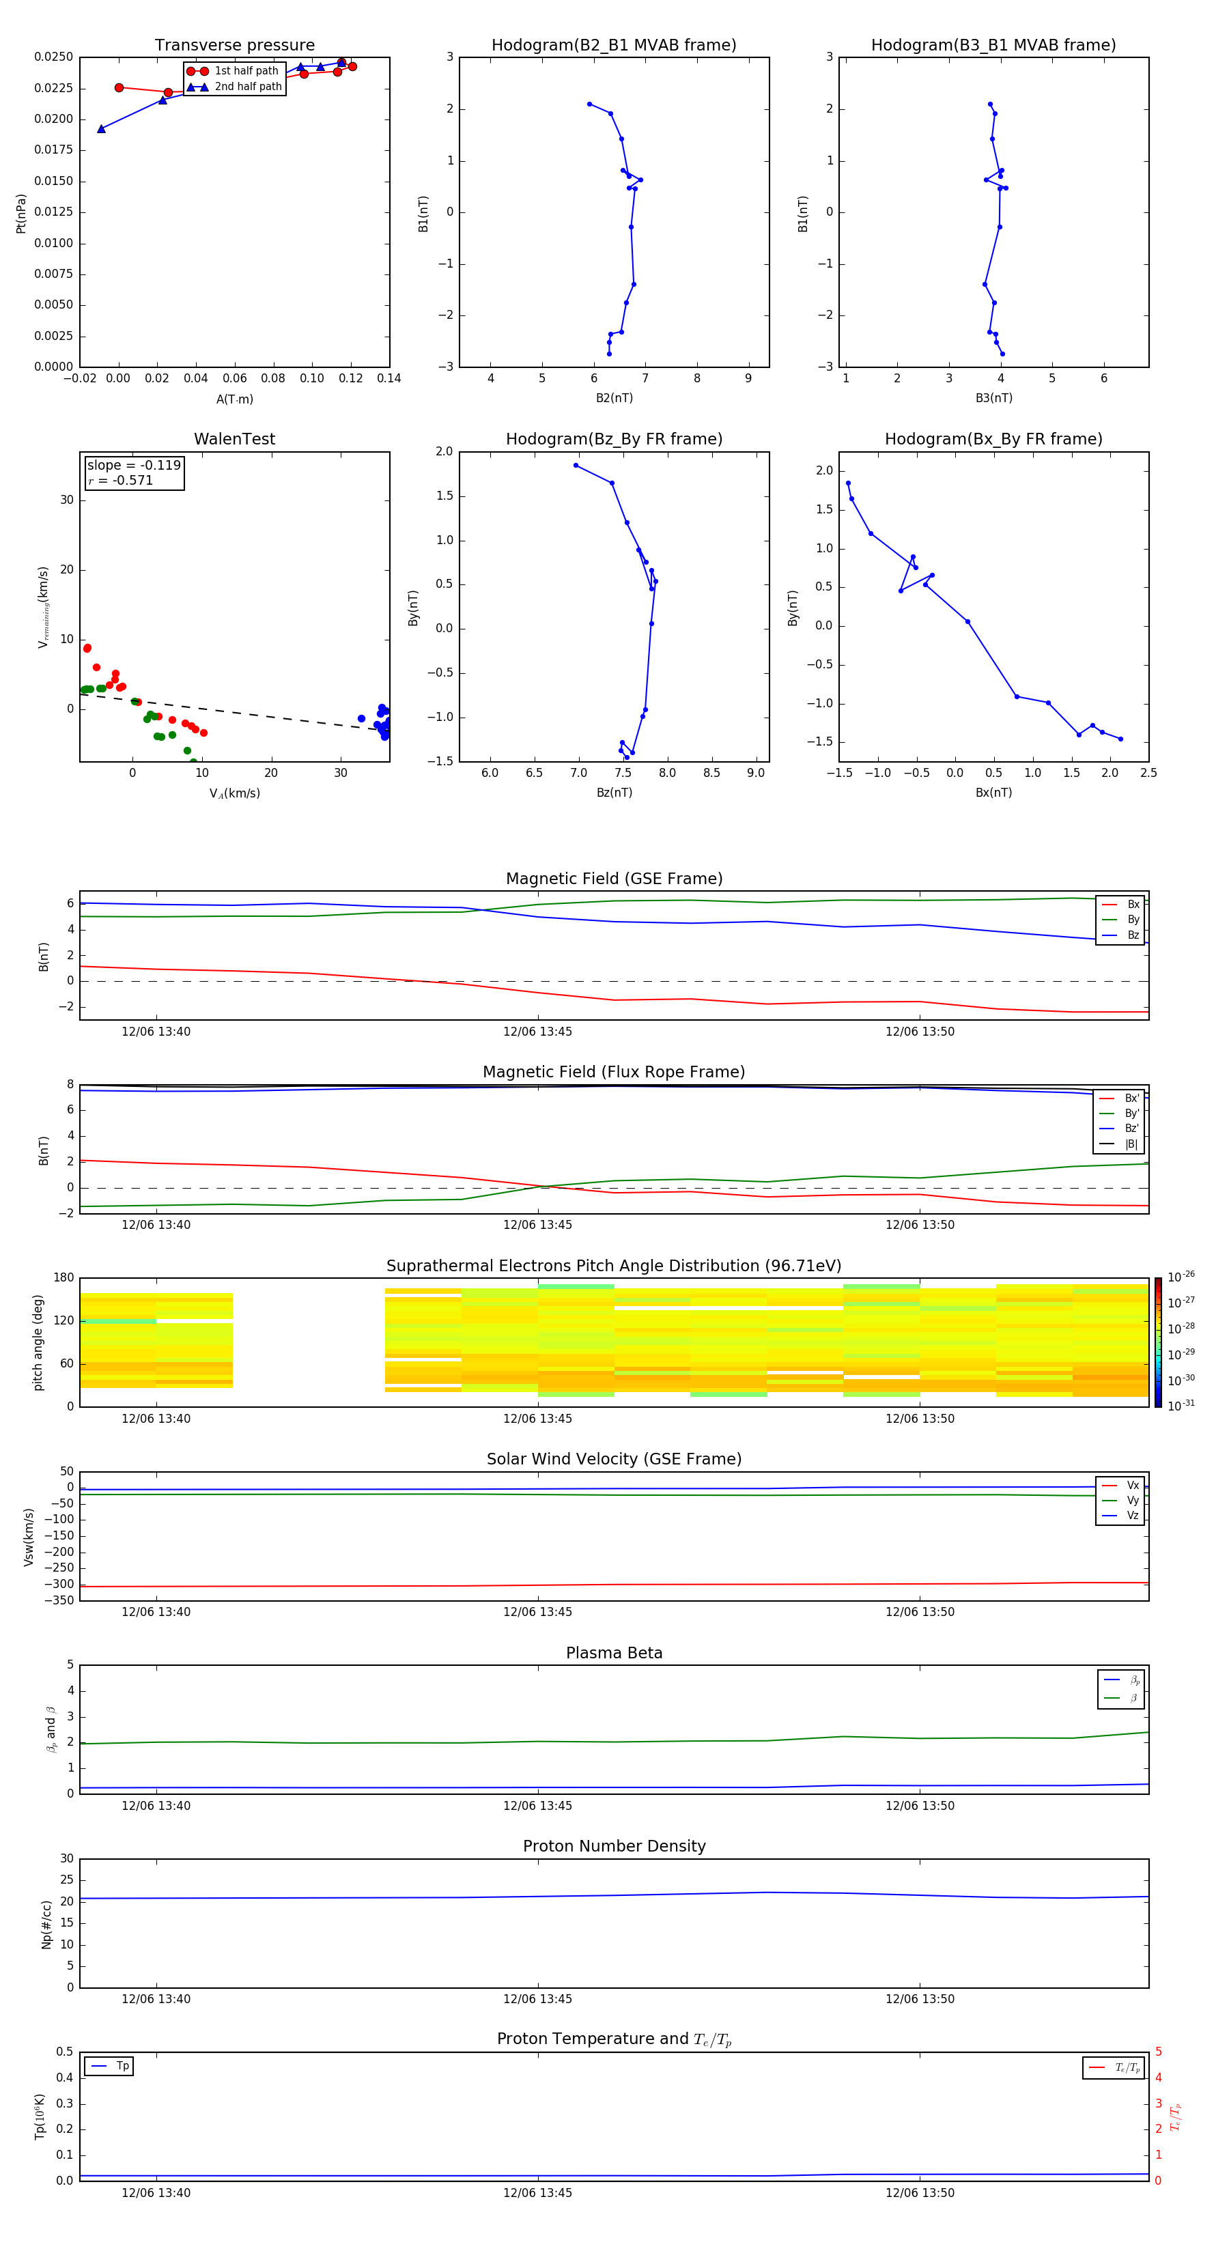Click the "Hodogram(B2_B1 MVAB frame)" title
The width and height of the screenshot is (1229, 2253).
point(614,46)
